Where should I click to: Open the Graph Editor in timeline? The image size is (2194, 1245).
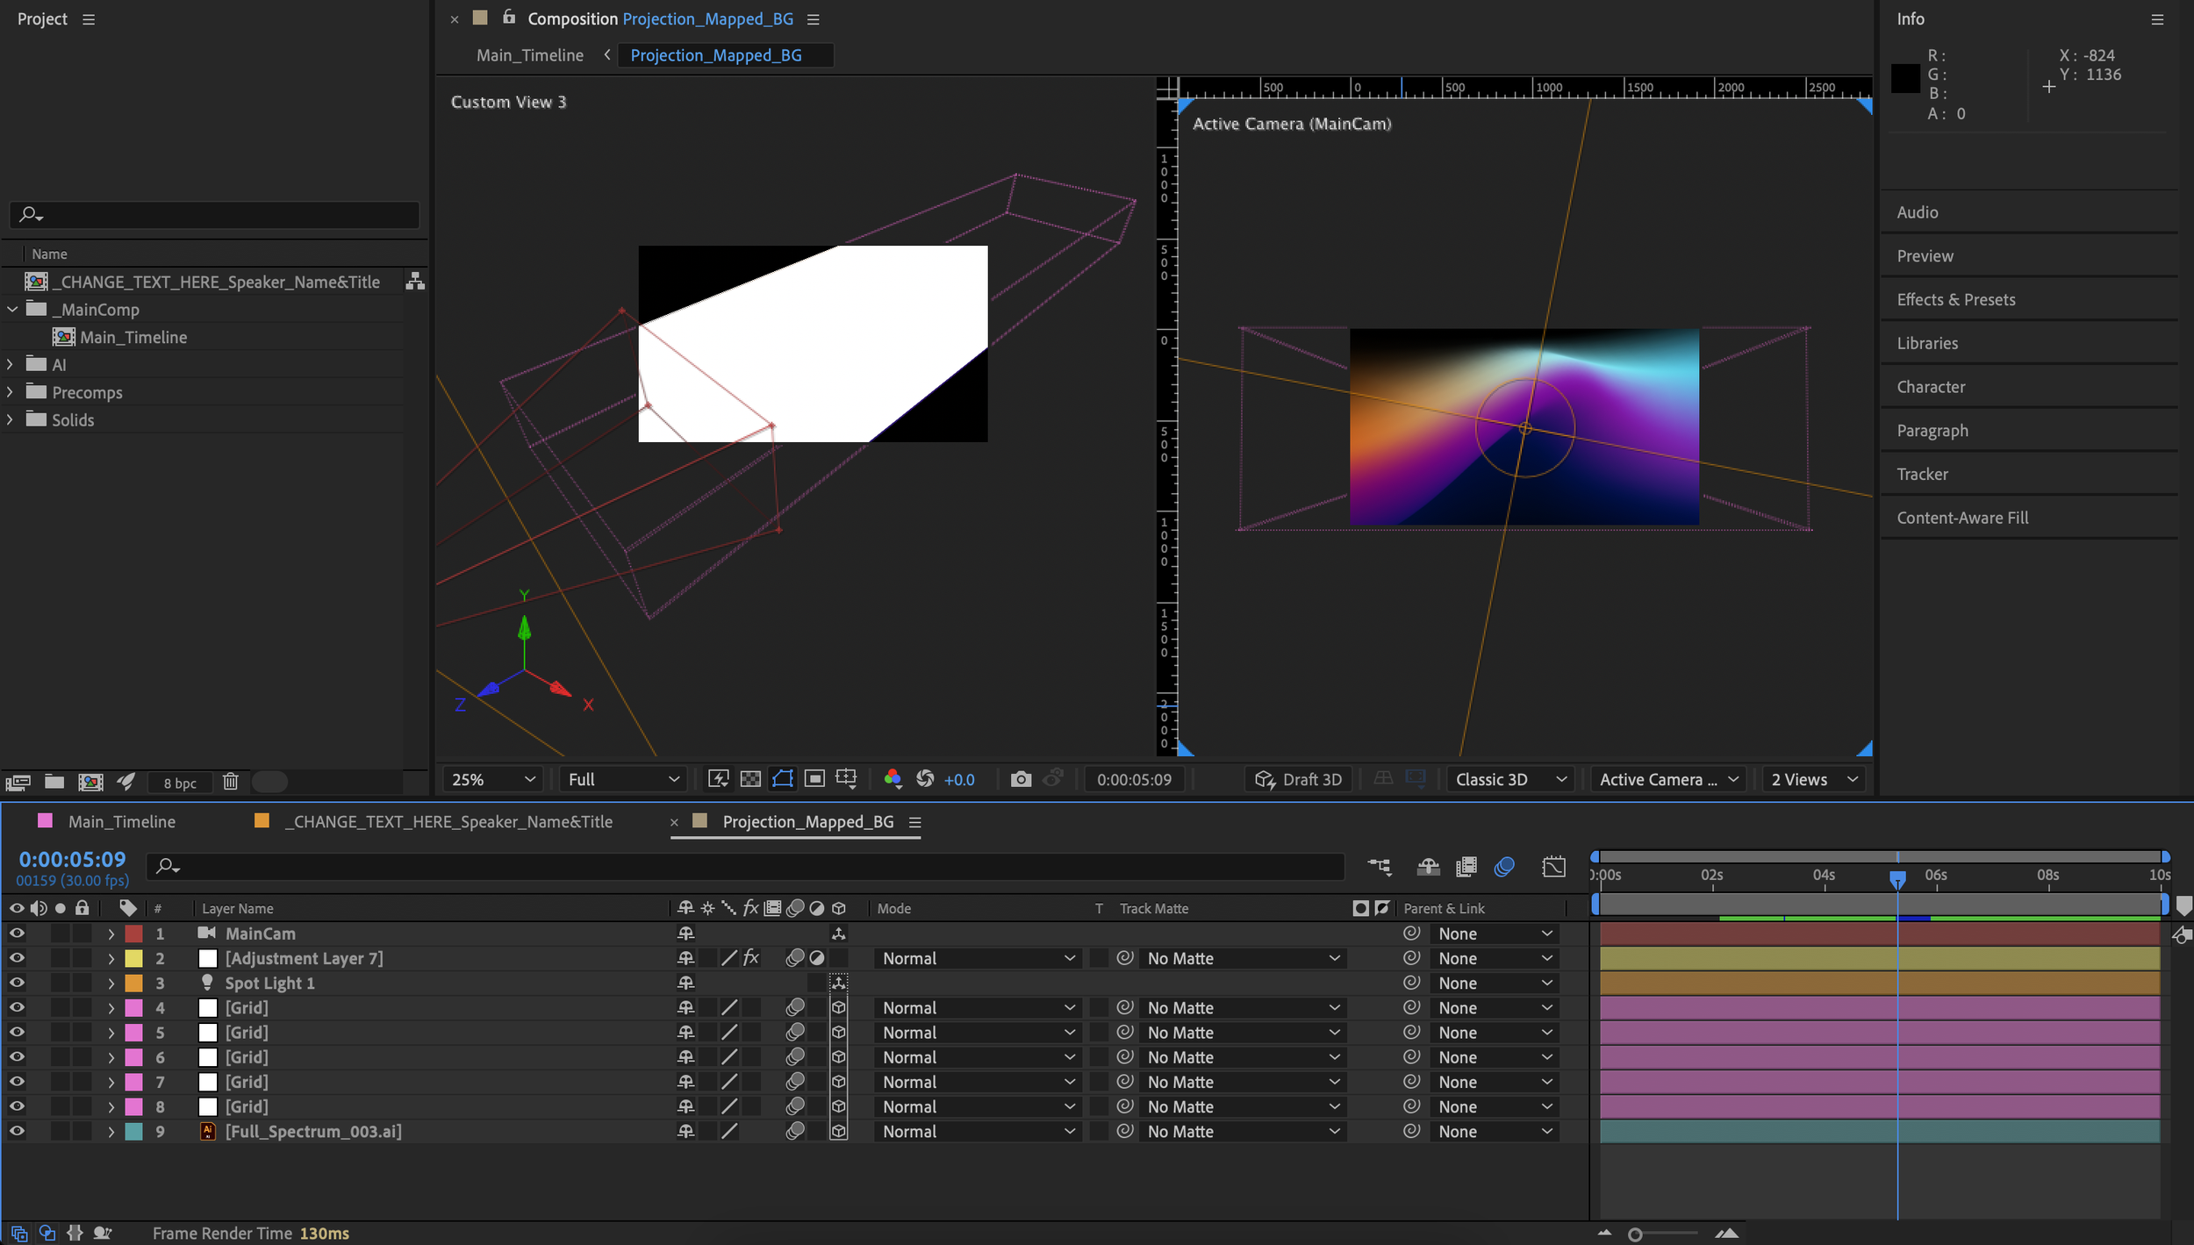pyautogui.click(x=1553, y=867)
